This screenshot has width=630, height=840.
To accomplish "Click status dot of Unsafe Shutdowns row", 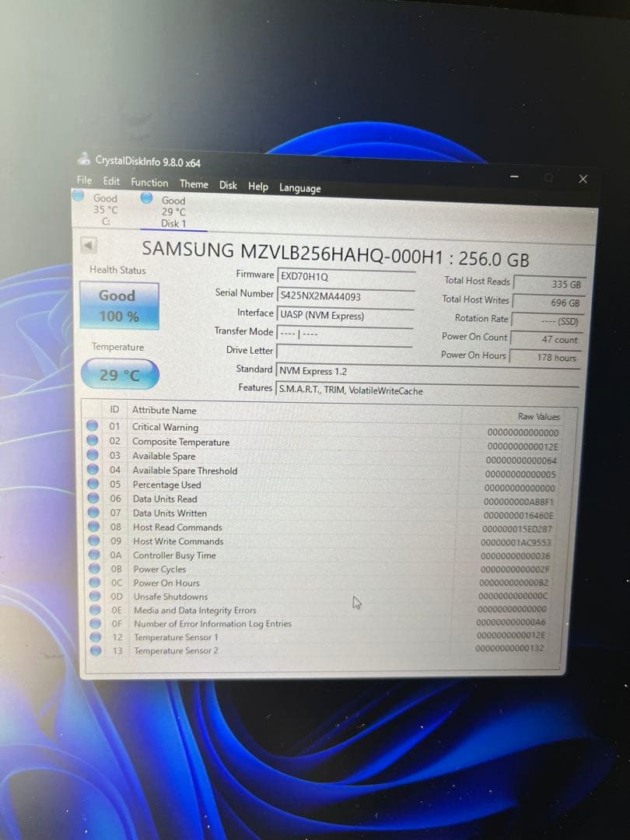I will (96, 596).
